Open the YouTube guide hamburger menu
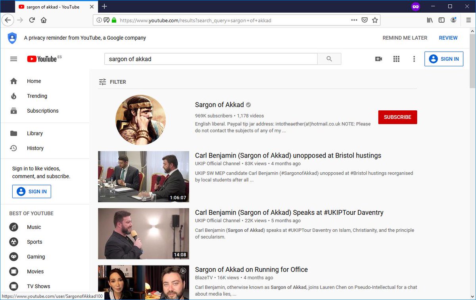476x300 pixels. point(13,59)
